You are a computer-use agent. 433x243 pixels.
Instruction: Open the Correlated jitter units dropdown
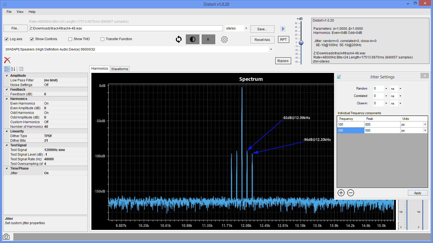point(400,96)
